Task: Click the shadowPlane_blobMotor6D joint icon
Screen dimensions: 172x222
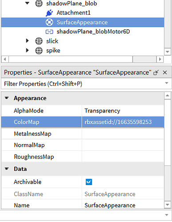Action: [49, 32]
